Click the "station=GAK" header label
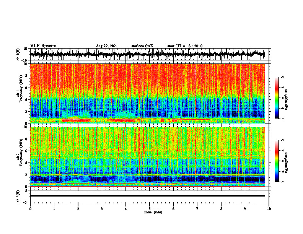The height and width of the screenshot is (234, 303). 142,46
